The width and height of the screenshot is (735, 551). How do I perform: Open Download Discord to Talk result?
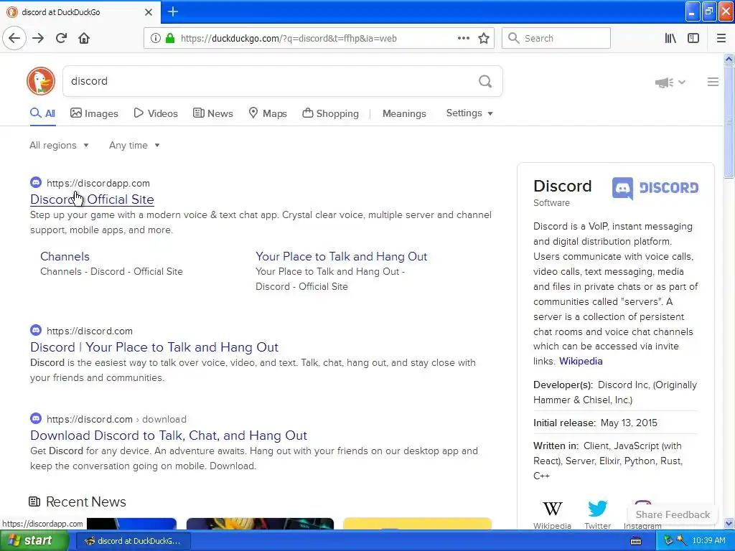pos(168,435)
